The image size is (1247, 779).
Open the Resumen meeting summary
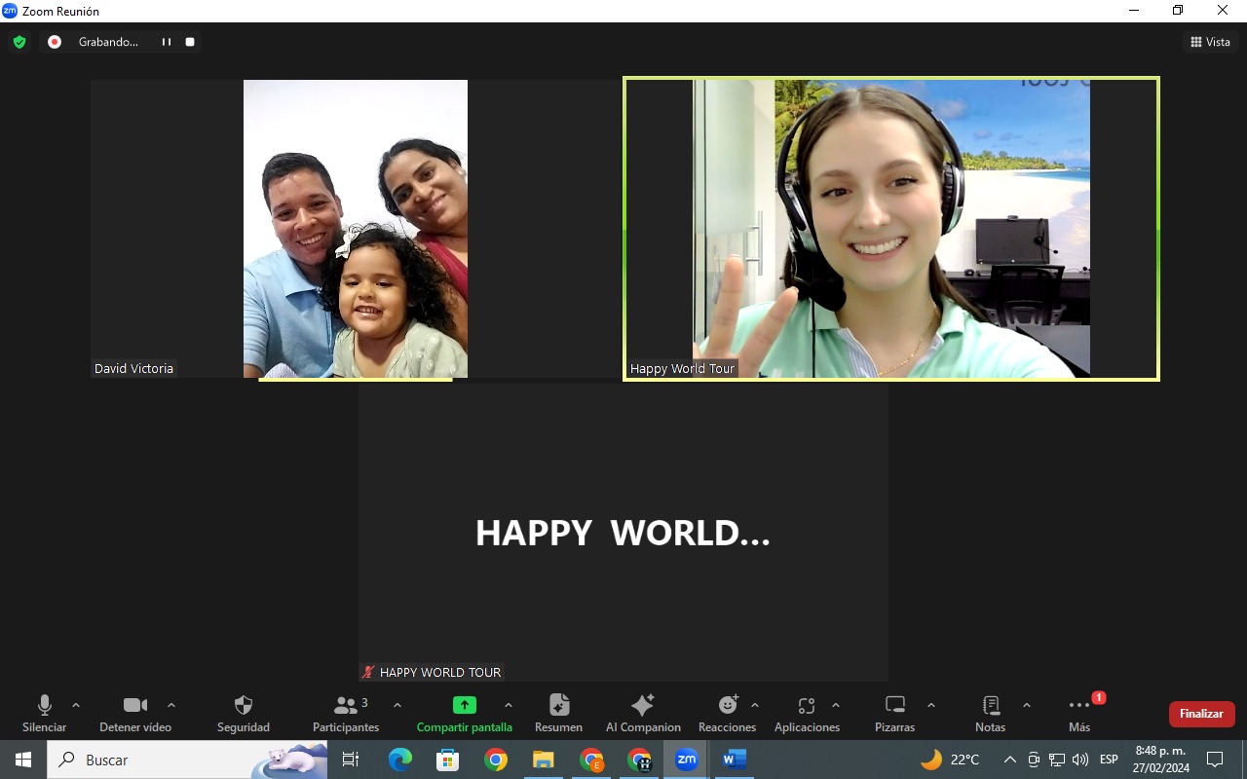pos(559,714)
